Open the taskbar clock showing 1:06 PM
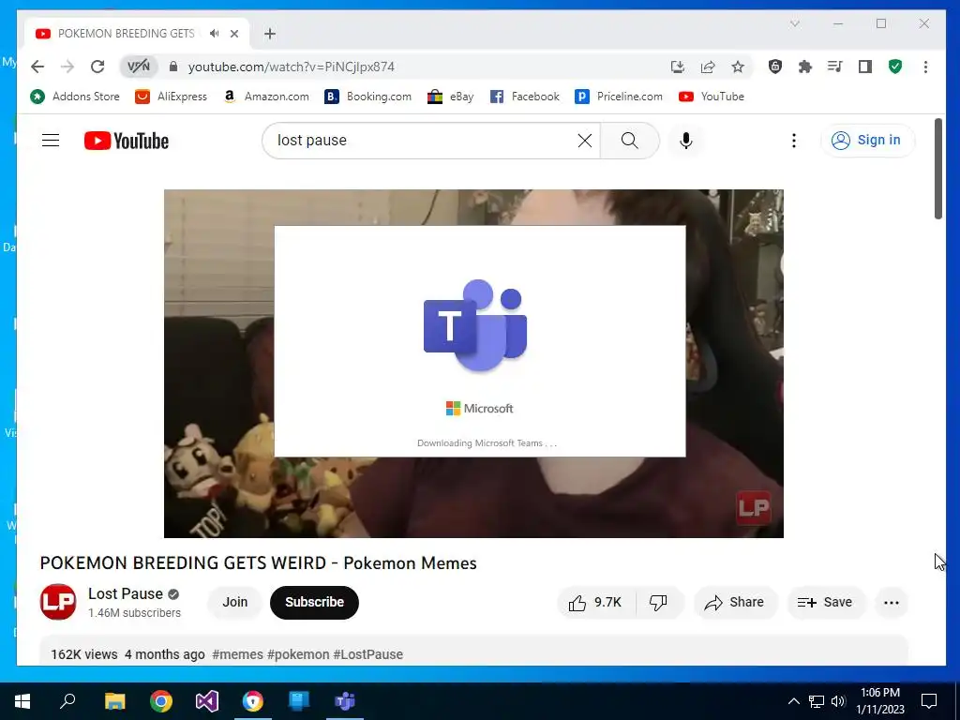Image resolution: width=960 pixels, height=720 pixels. tap(880, 701)
